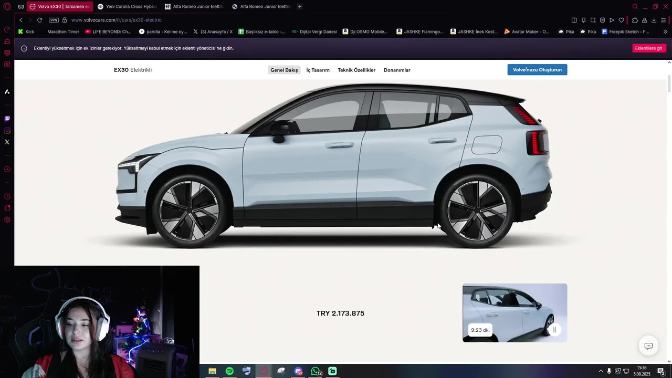672x378 pixels.
Task: Open extensions cube icon
Action: click(x=635, y=20)
